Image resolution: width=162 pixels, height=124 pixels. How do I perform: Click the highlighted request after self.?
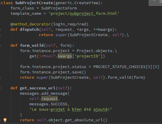coord(49,99)
